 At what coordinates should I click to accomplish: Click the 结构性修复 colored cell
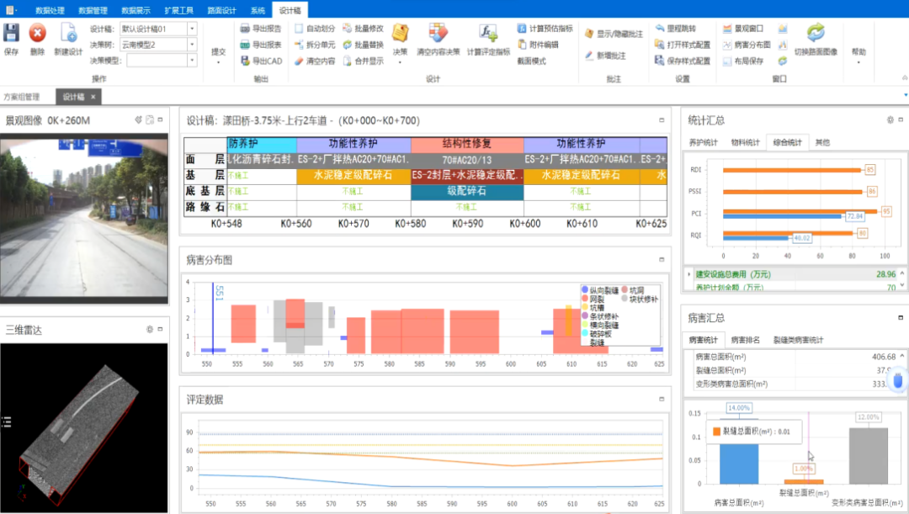[x=467, y=144]
